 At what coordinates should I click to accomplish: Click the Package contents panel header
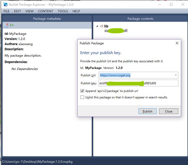(140, 19)
